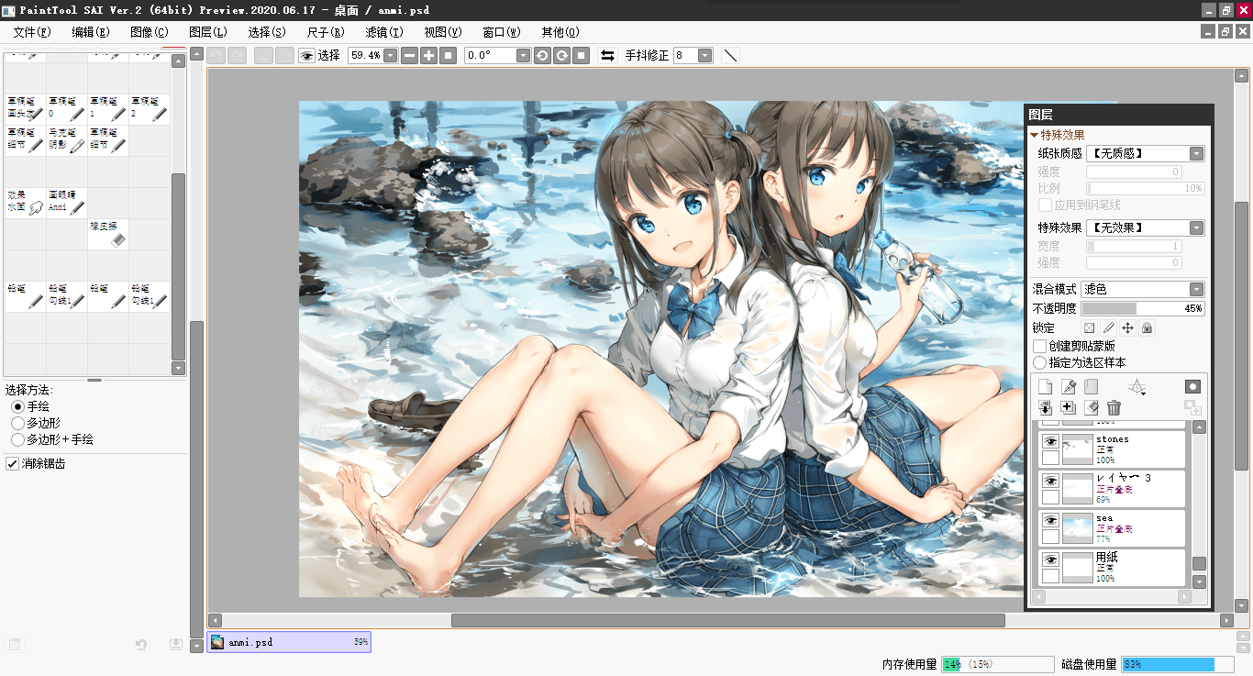Image resolution: width=1253 pixels, height=676 pixels.
Task: Hide the stones layer
Action: pyautogui.click(x=1050, y=441)
